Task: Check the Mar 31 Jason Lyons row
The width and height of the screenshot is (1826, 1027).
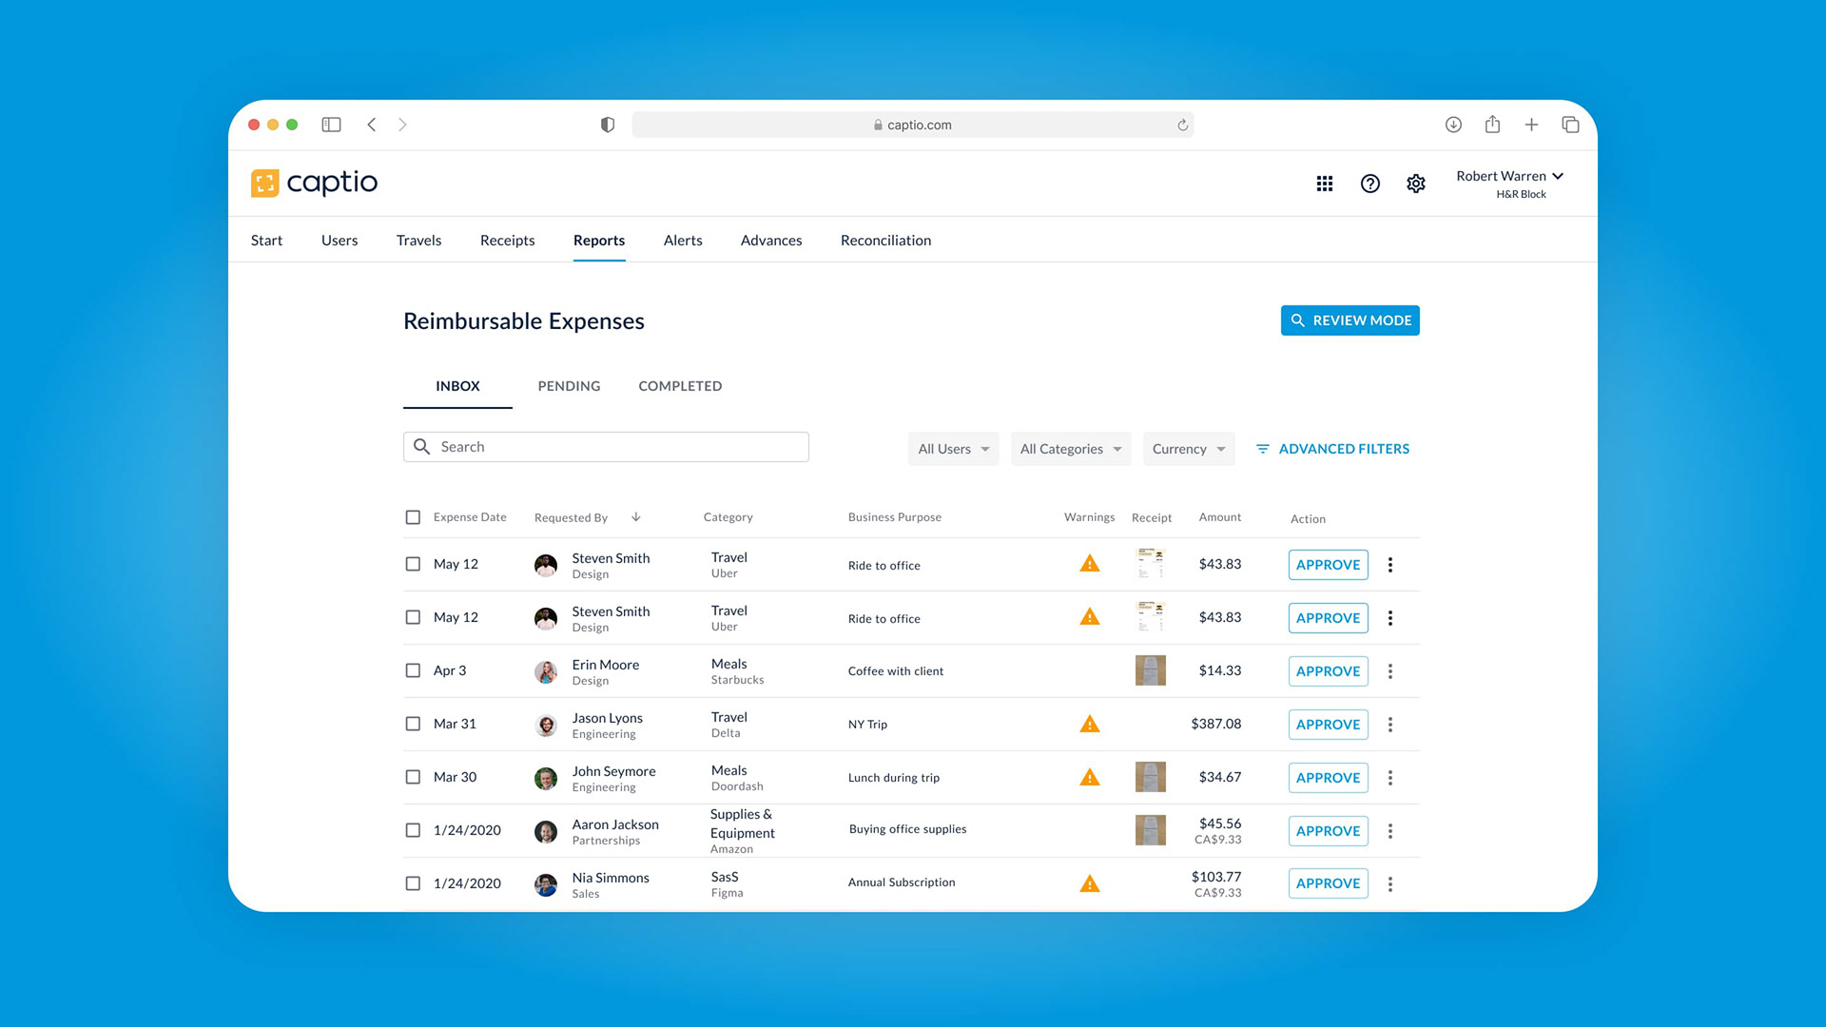Action: coord(413,724)
